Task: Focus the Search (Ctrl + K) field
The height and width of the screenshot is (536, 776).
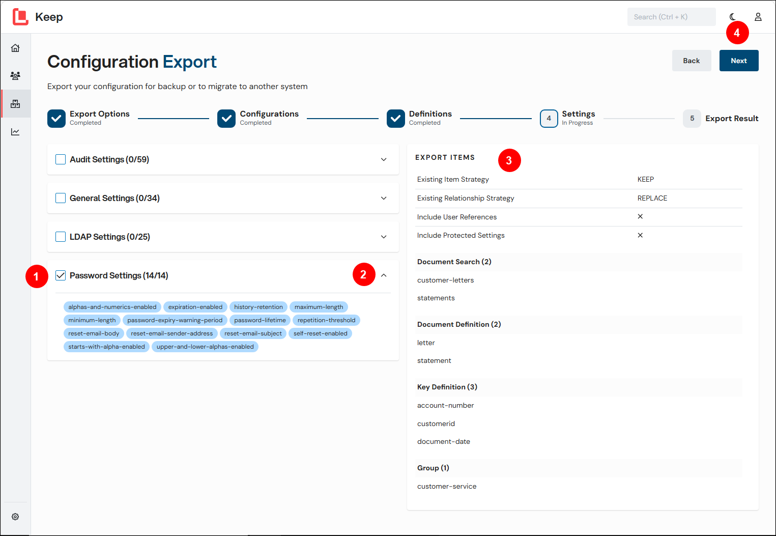Action: 672,17
